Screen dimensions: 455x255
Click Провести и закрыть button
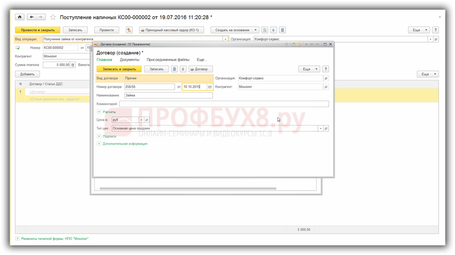[x=38, y=30]
